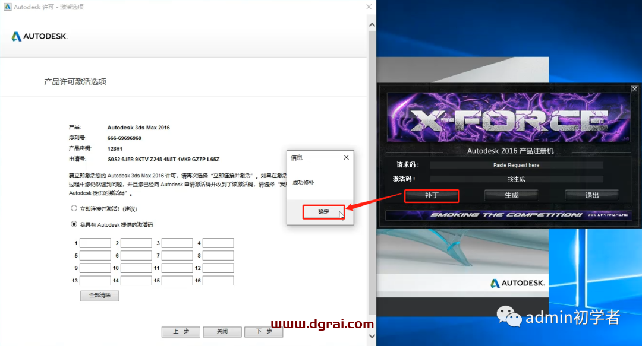Viewport: 642px width, 346px height.
Task: Click the product name Autodesk 3ds Max 2016
Action: pyautogui.click(x=139, y=128)
